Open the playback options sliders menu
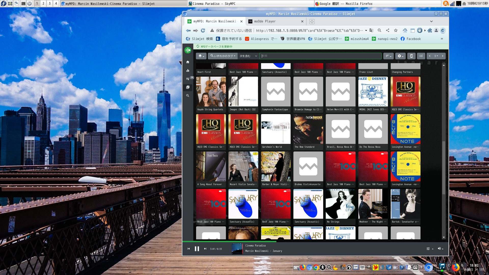 [x=429, y=249]
